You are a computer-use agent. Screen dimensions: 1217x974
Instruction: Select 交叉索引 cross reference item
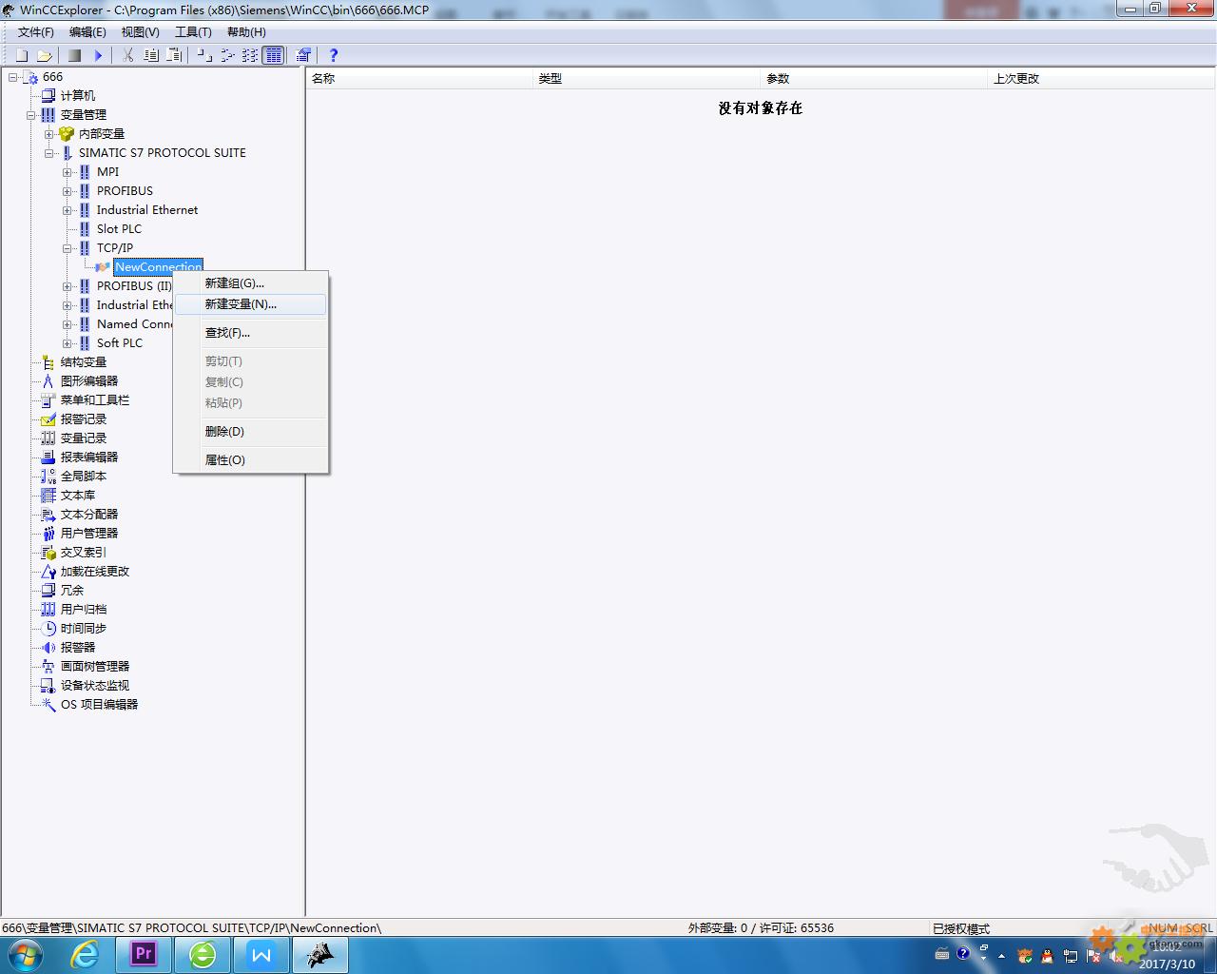(83, 553)
